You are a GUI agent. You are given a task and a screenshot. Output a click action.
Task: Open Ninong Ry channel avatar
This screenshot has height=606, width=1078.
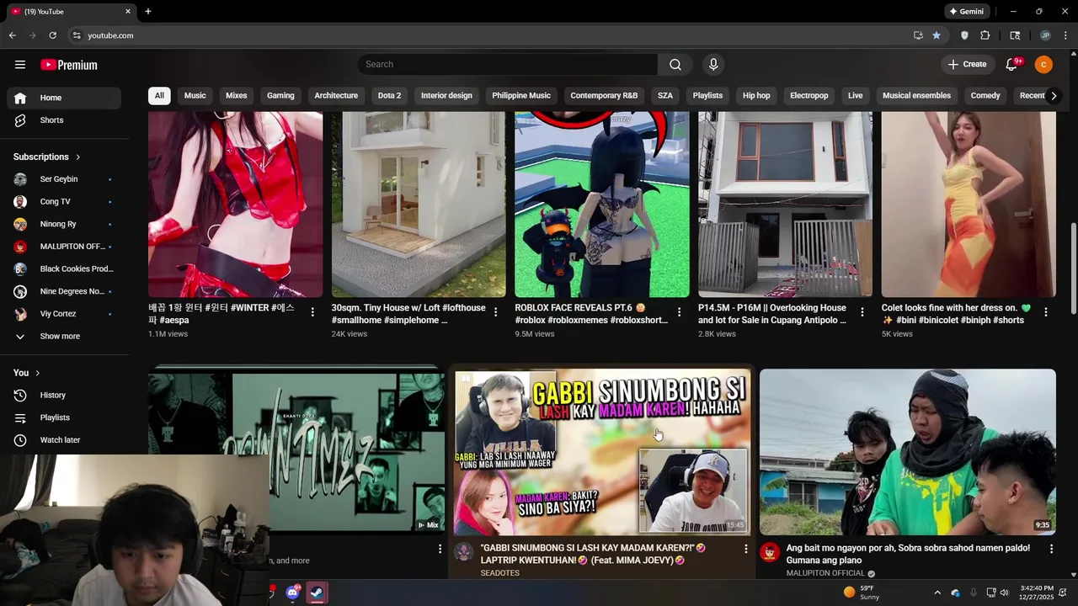click(x=20, y=224)
